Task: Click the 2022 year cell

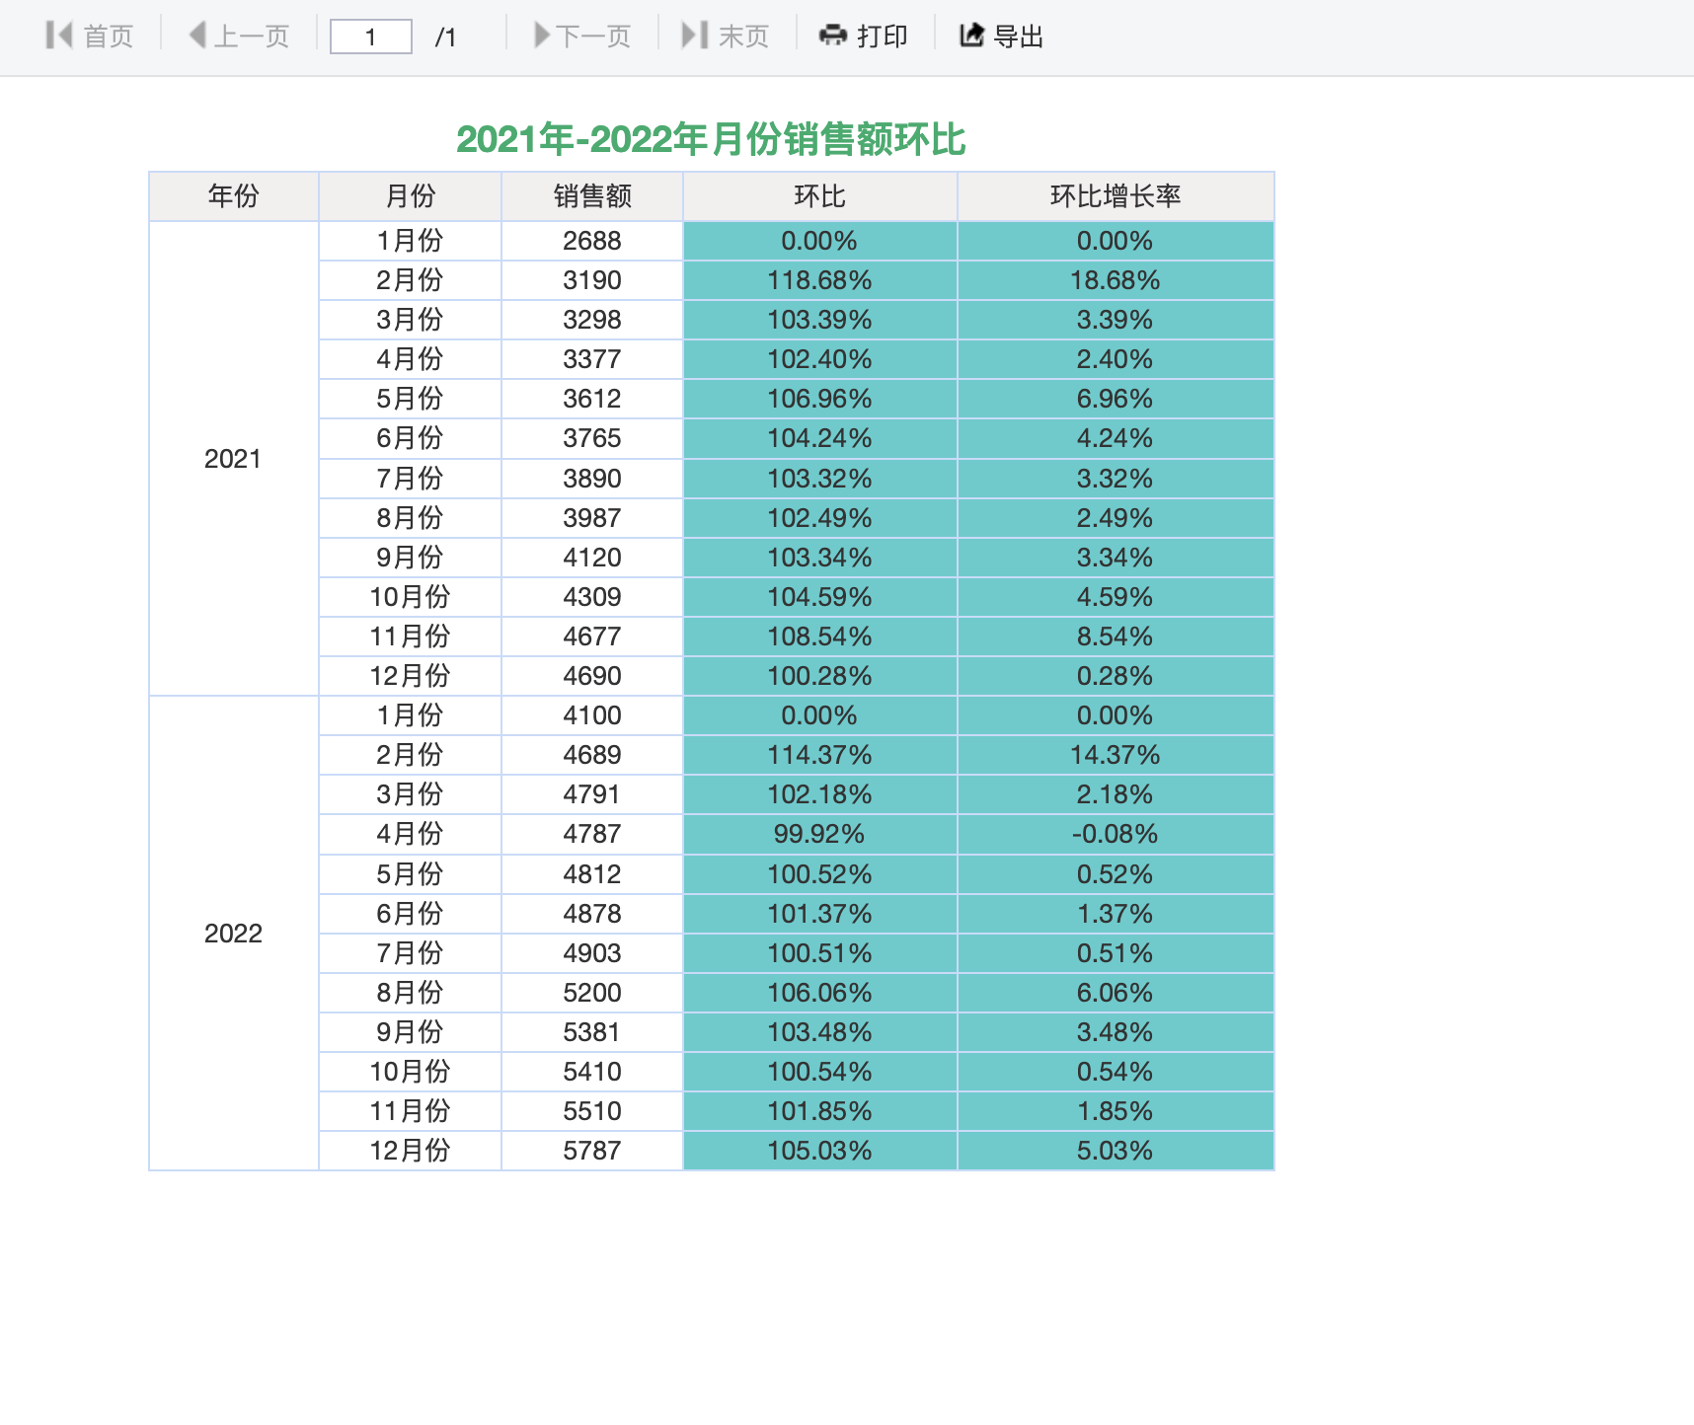Action: coord(234,934)
